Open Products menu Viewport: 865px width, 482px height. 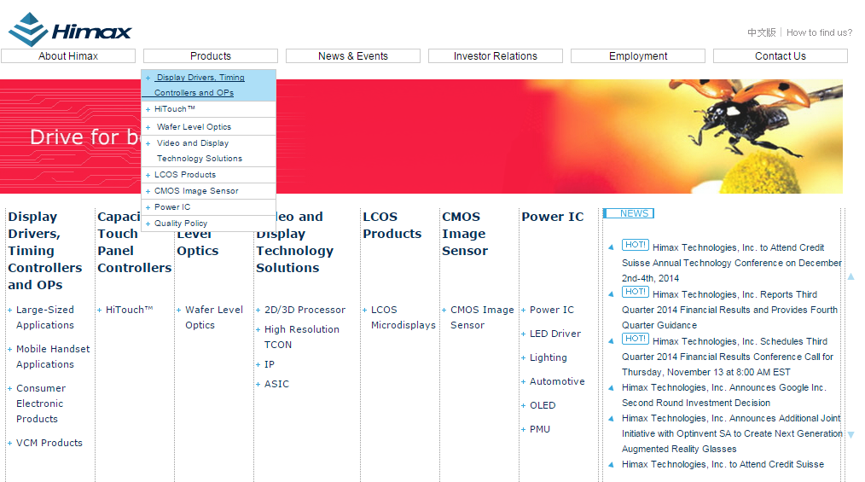coord(211,56)
